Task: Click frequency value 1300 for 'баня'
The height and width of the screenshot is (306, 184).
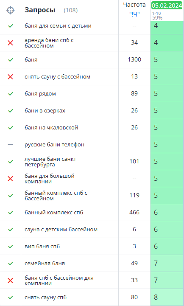Action: click(x=134, y=59)
